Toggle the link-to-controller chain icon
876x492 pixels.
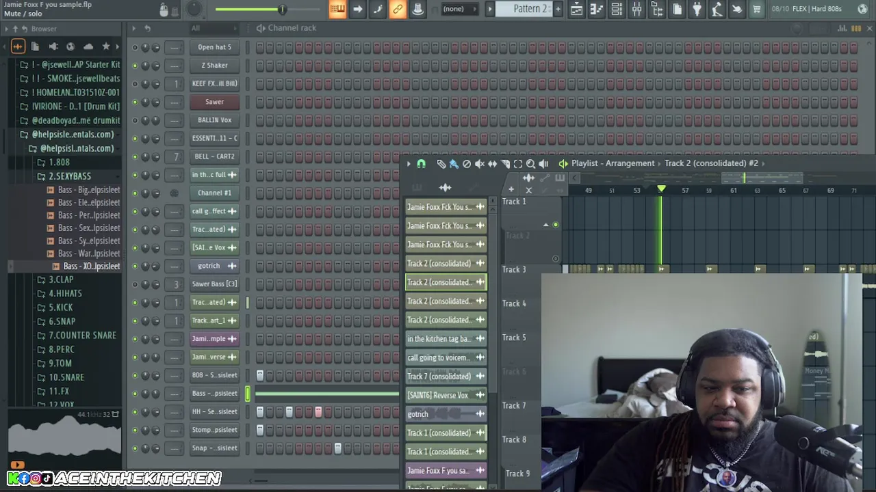397,9
